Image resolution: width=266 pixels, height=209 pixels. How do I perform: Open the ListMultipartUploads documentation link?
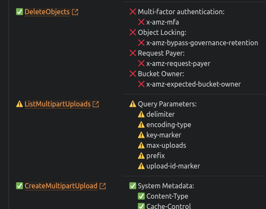coord(57,104)
